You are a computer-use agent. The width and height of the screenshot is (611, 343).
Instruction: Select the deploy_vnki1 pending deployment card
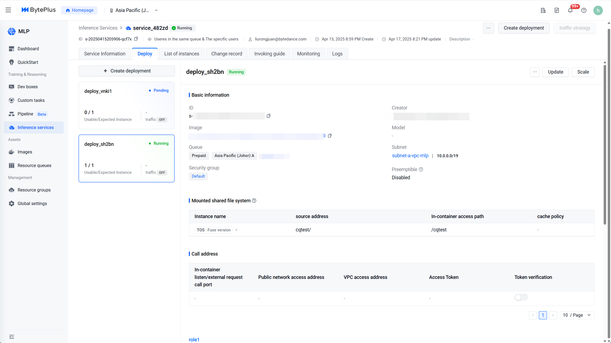click(x=126, y=105)
